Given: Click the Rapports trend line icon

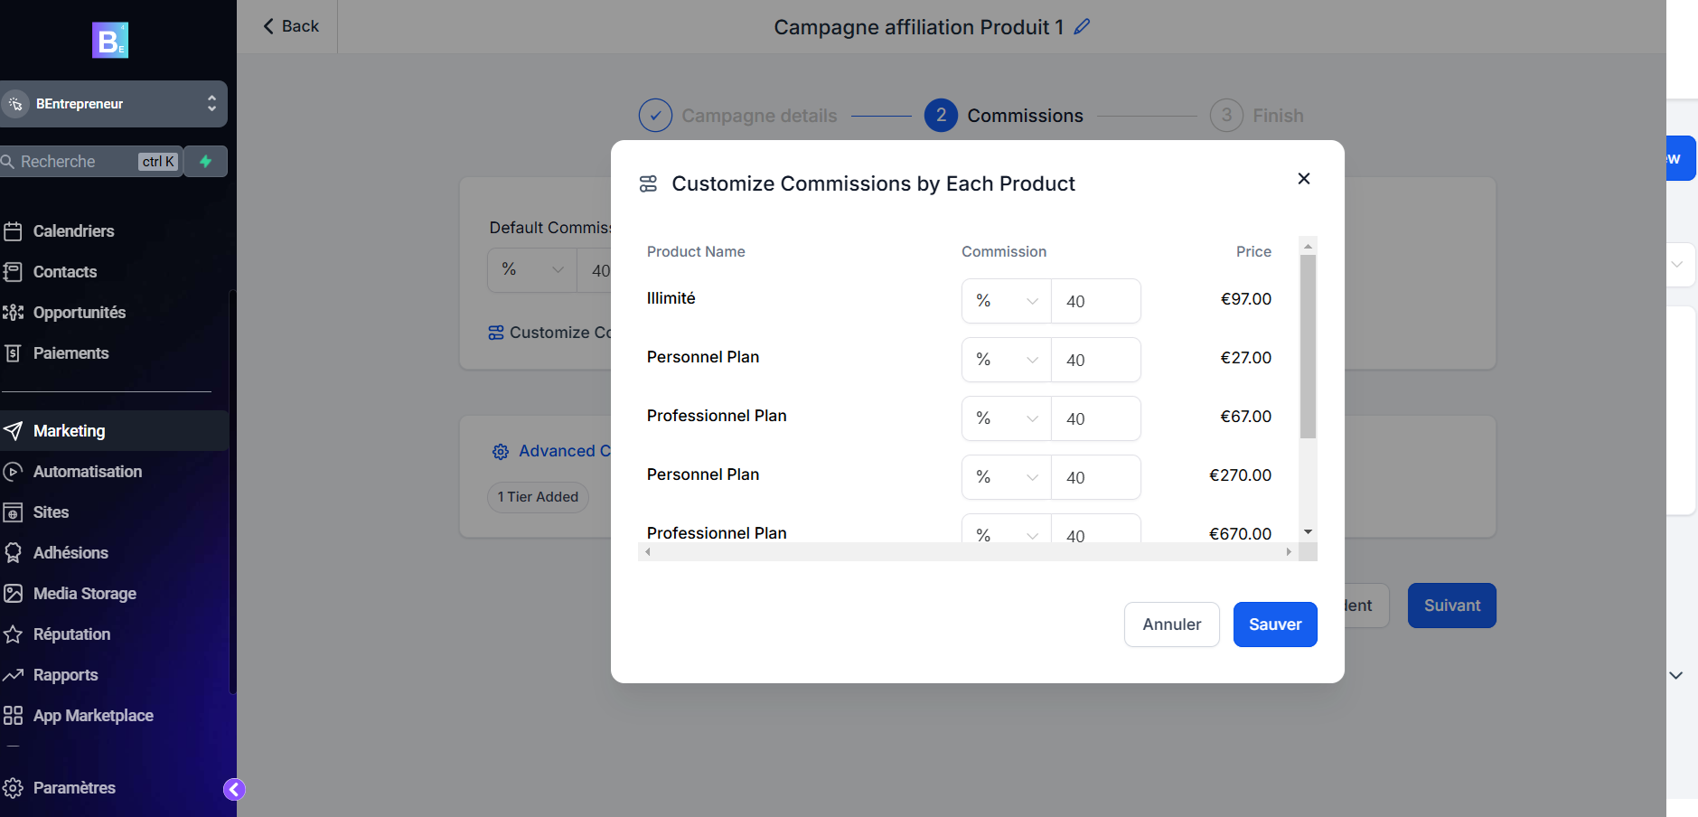Looking at the screenshot, I should (x=13, y=675).
